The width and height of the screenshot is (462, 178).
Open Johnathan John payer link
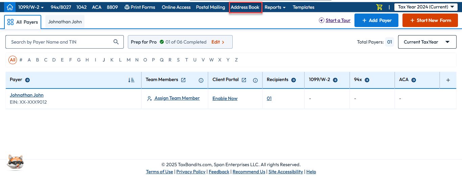(27, 95)
